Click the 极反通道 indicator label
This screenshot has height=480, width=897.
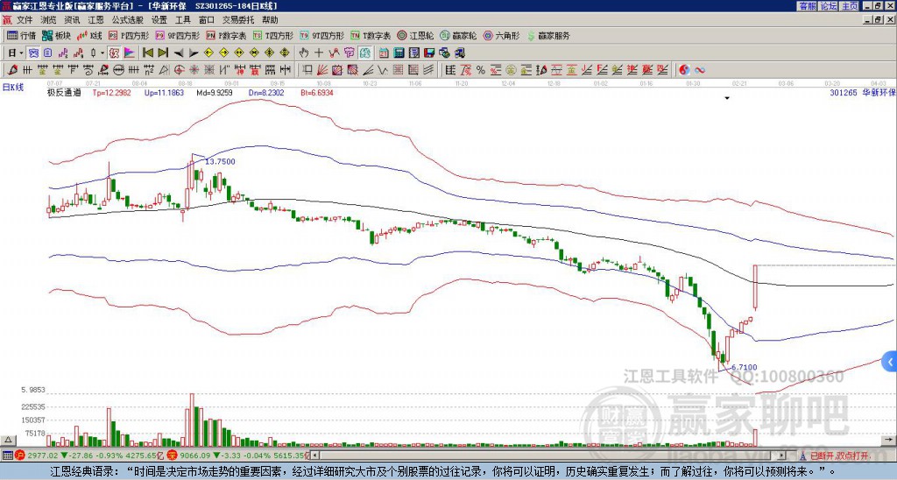[x=64, y=93]
